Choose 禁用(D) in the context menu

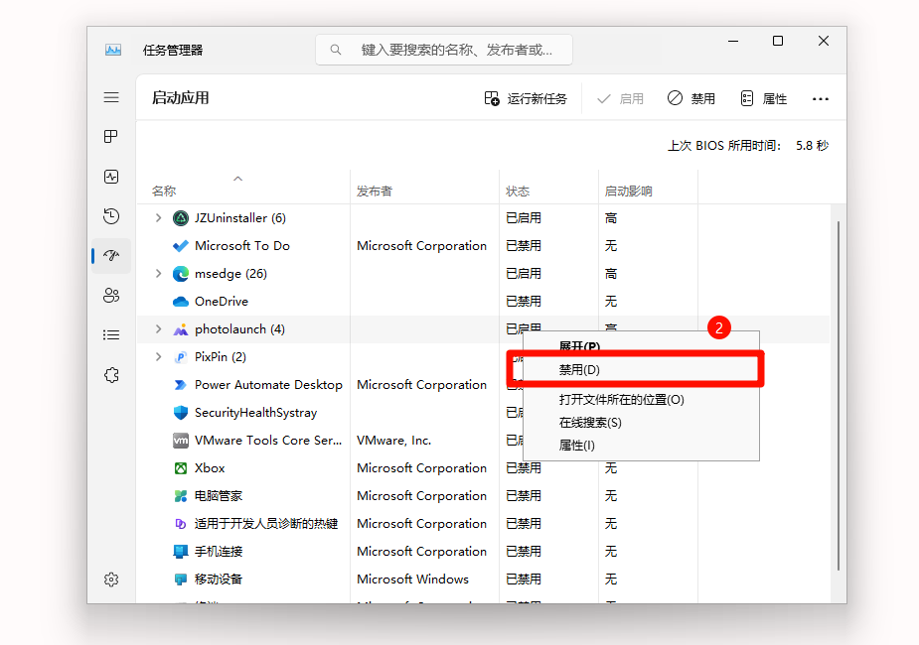pyautogui.click(x=641, y=370)
